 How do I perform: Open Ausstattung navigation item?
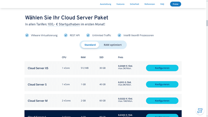click(105, 4)
